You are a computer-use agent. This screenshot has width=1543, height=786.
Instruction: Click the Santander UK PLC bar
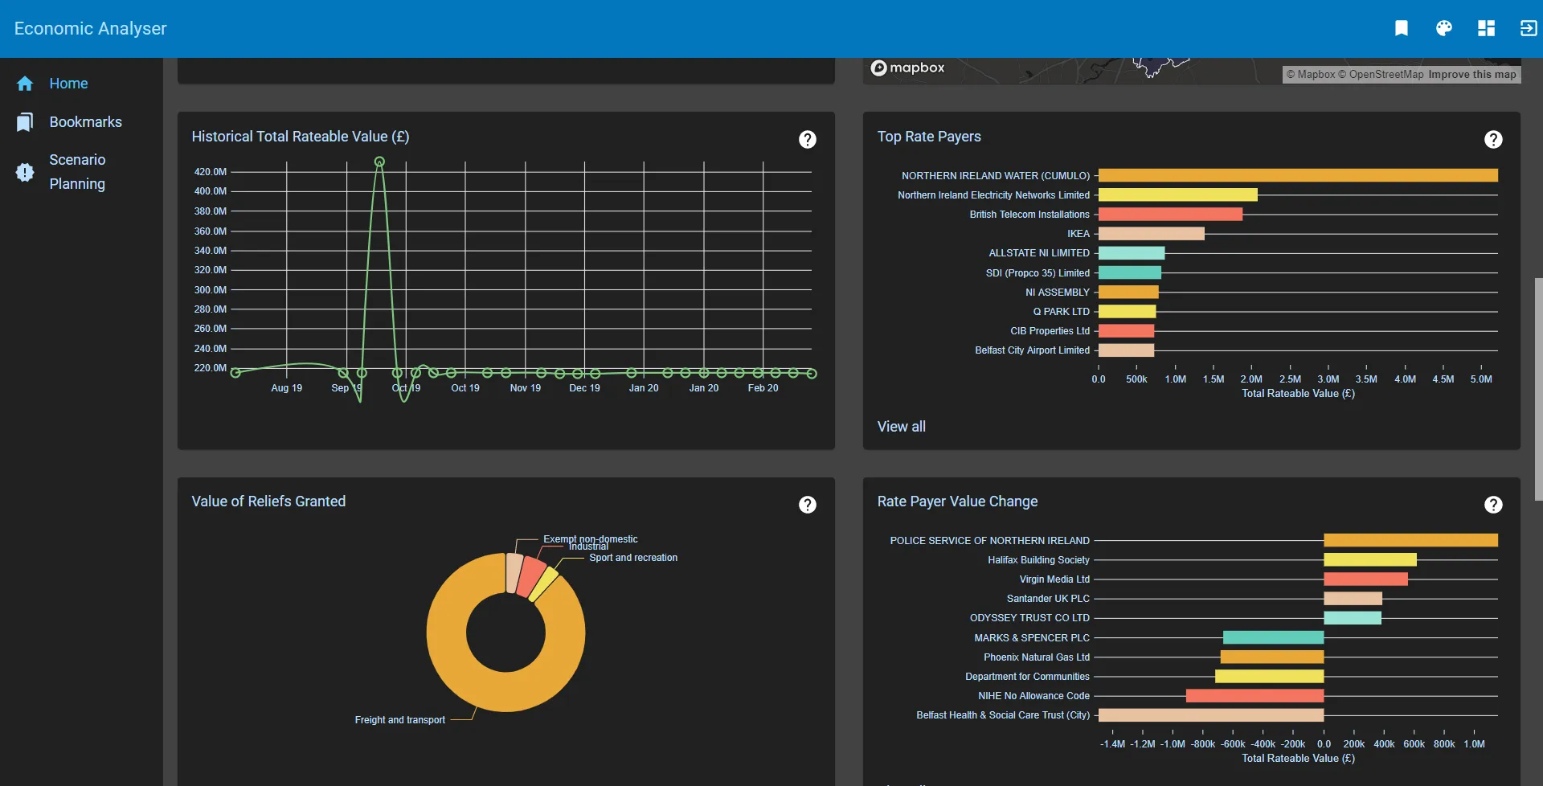tap(1353, 599)
